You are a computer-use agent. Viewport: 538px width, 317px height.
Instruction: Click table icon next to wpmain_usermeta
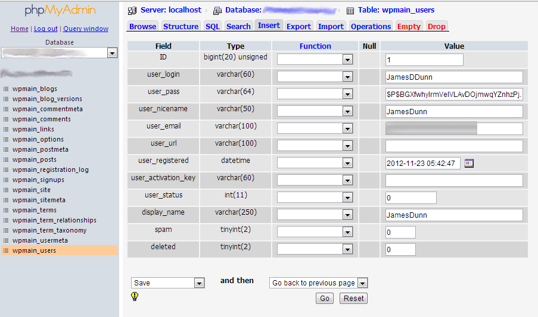pyautogui.click(x=6, y=240)
